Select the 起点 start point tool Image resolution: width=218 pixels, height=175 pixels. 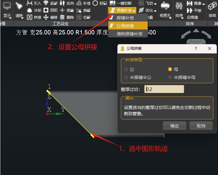pos(46,3)
